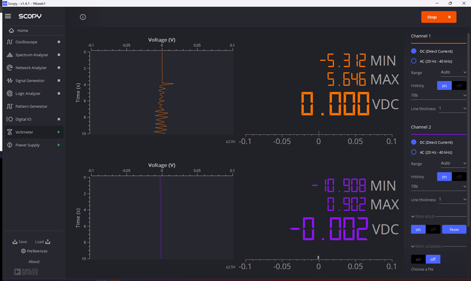The image size is (471, 281).
Task: Click the Digital IO run square button
Action: click(59, 119)
